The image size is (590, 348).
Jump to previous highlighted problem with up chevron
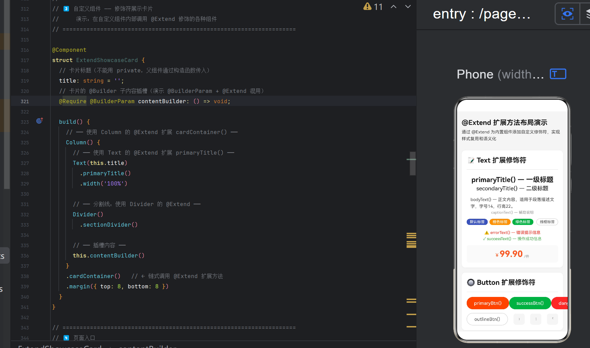point(394,7)
